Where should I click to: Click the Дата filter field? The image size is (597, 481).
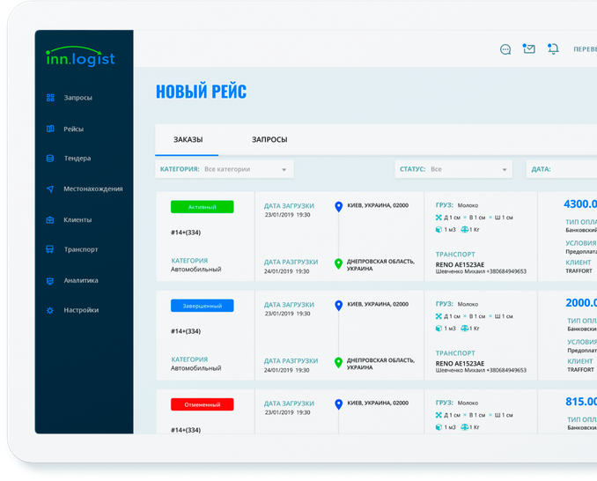pos(562,169)
